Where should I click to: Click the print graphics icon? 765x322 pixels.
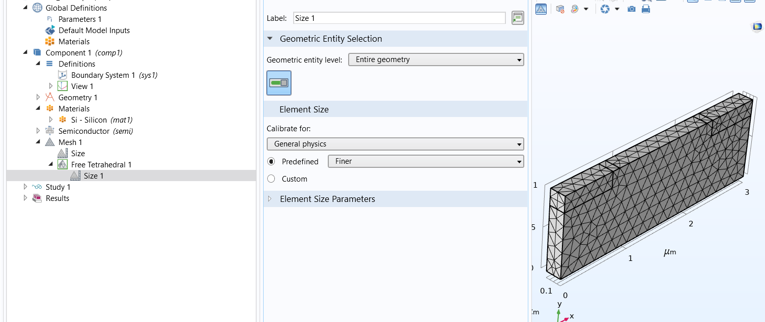pos(646,9)
